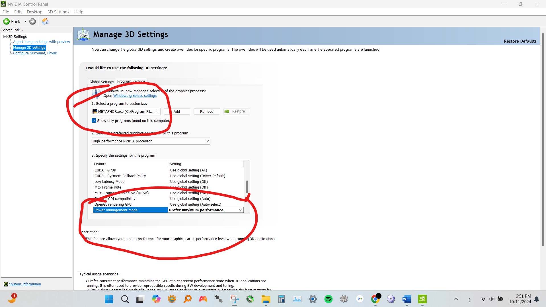
Task: Open System Information link
Action: point(25,284)
